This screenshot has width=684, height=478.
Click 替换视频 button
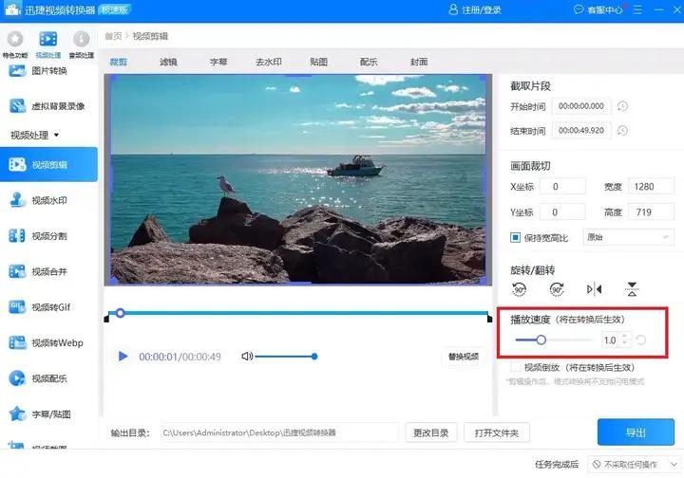pos(464,357)
